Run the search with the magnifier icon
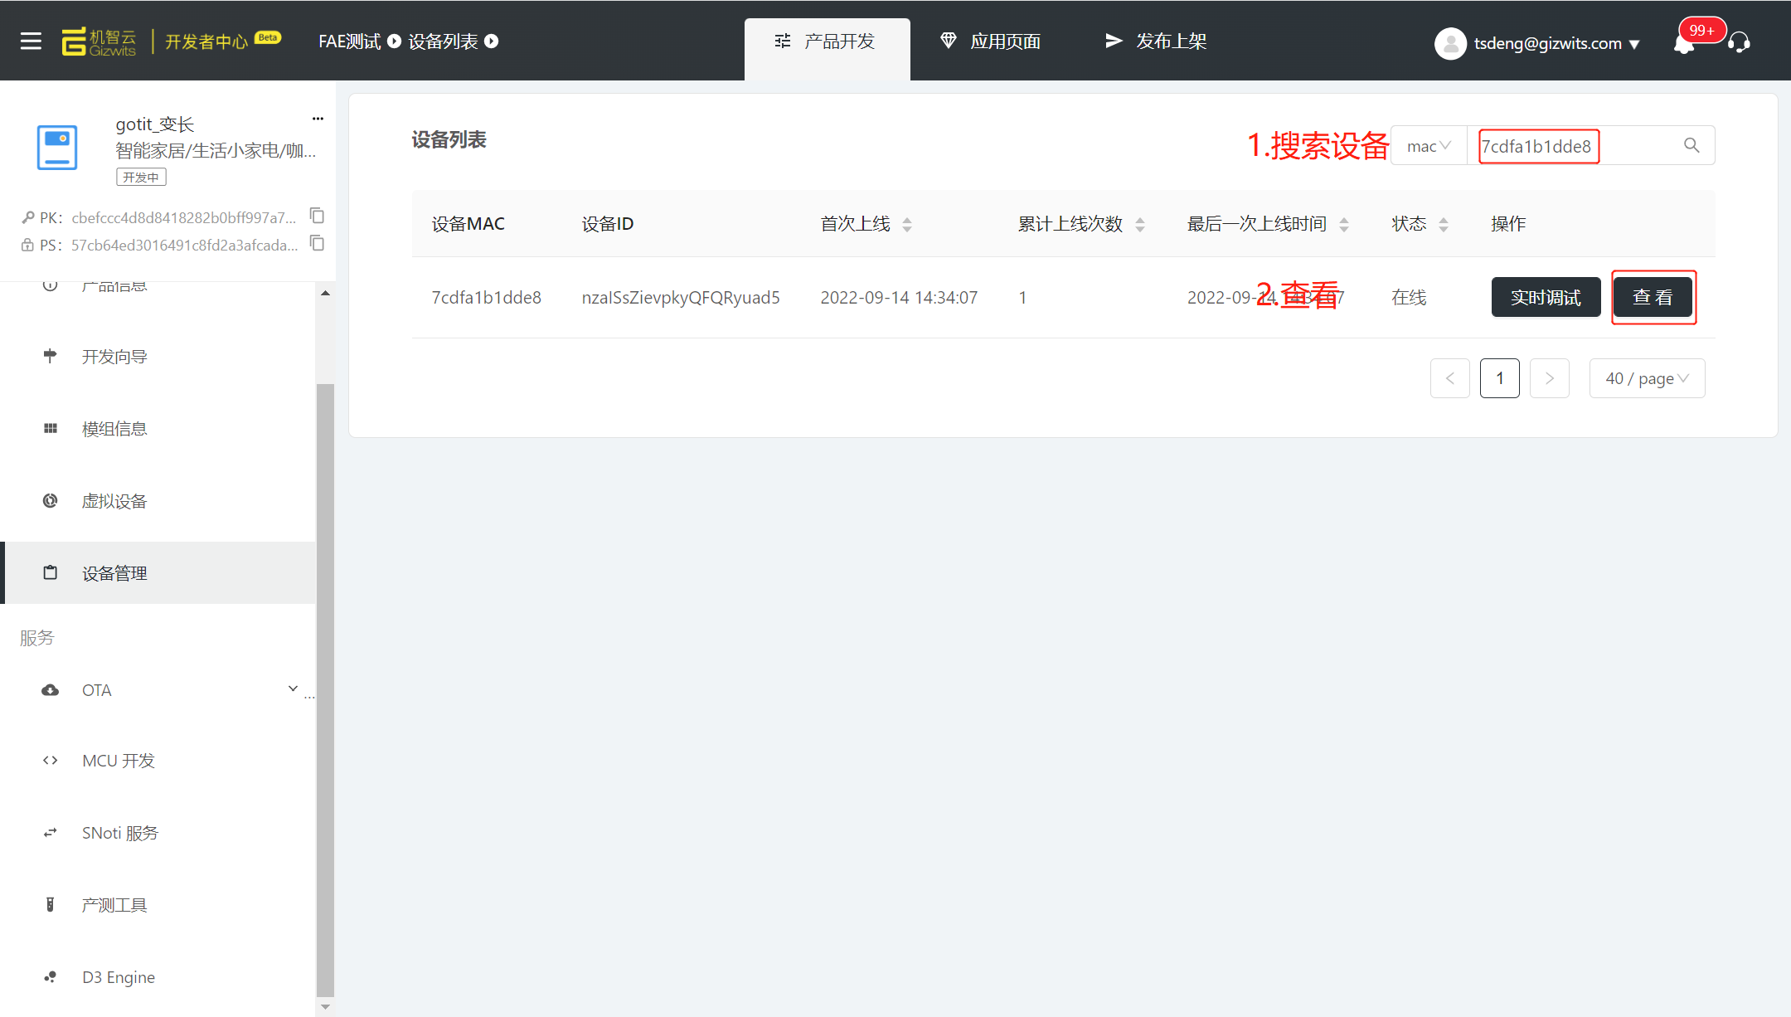The width and height of the screenshot is (1791, 1017). coord(1691,145)
